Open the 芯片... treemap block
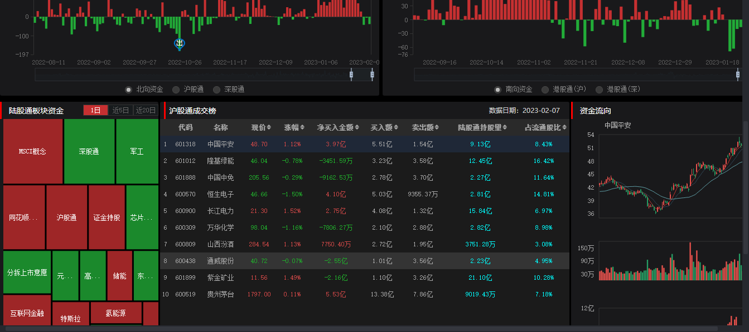This screenshot has height=332, width=749. coord(142,217)
